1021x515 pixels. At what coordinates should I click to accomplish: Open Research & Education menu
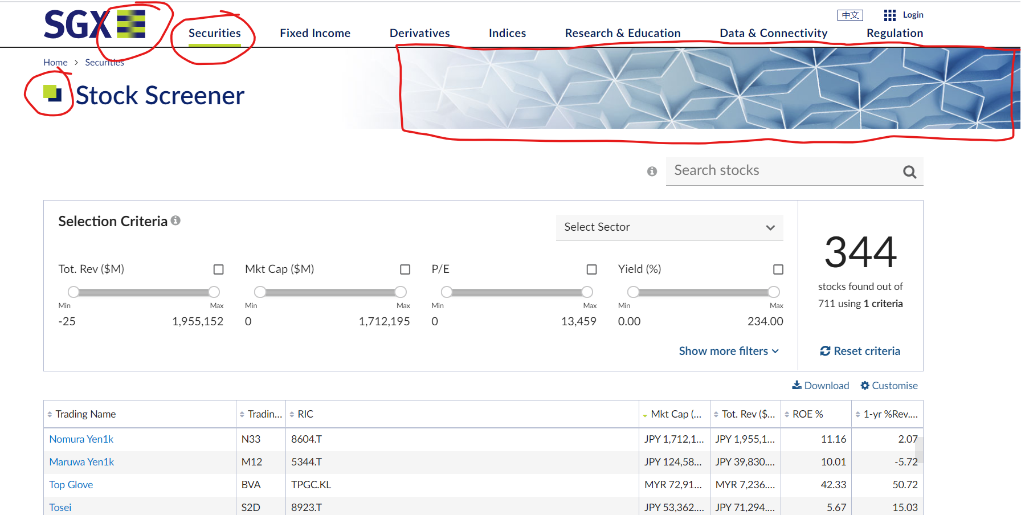pos(623,33)
